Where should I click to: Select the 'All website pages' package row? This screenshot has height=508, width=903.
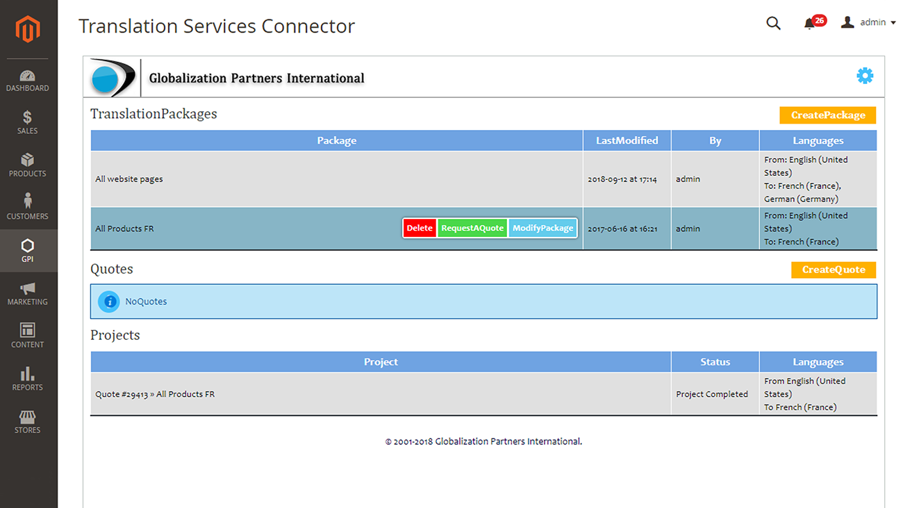(483, 179)
